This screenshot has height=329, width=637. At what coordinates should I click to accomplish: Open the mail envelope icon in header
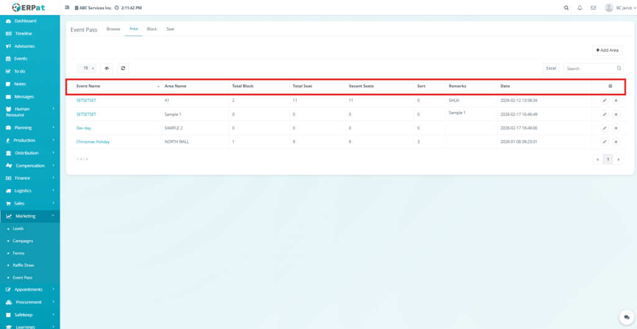[x=593, y=8]
